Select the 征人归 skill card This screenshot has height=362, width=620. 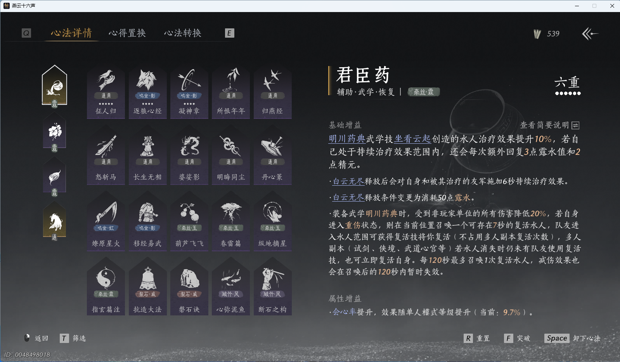click(106, 92)
